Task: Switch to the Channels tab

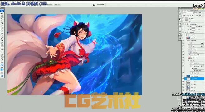Action: tap(191, 11)
